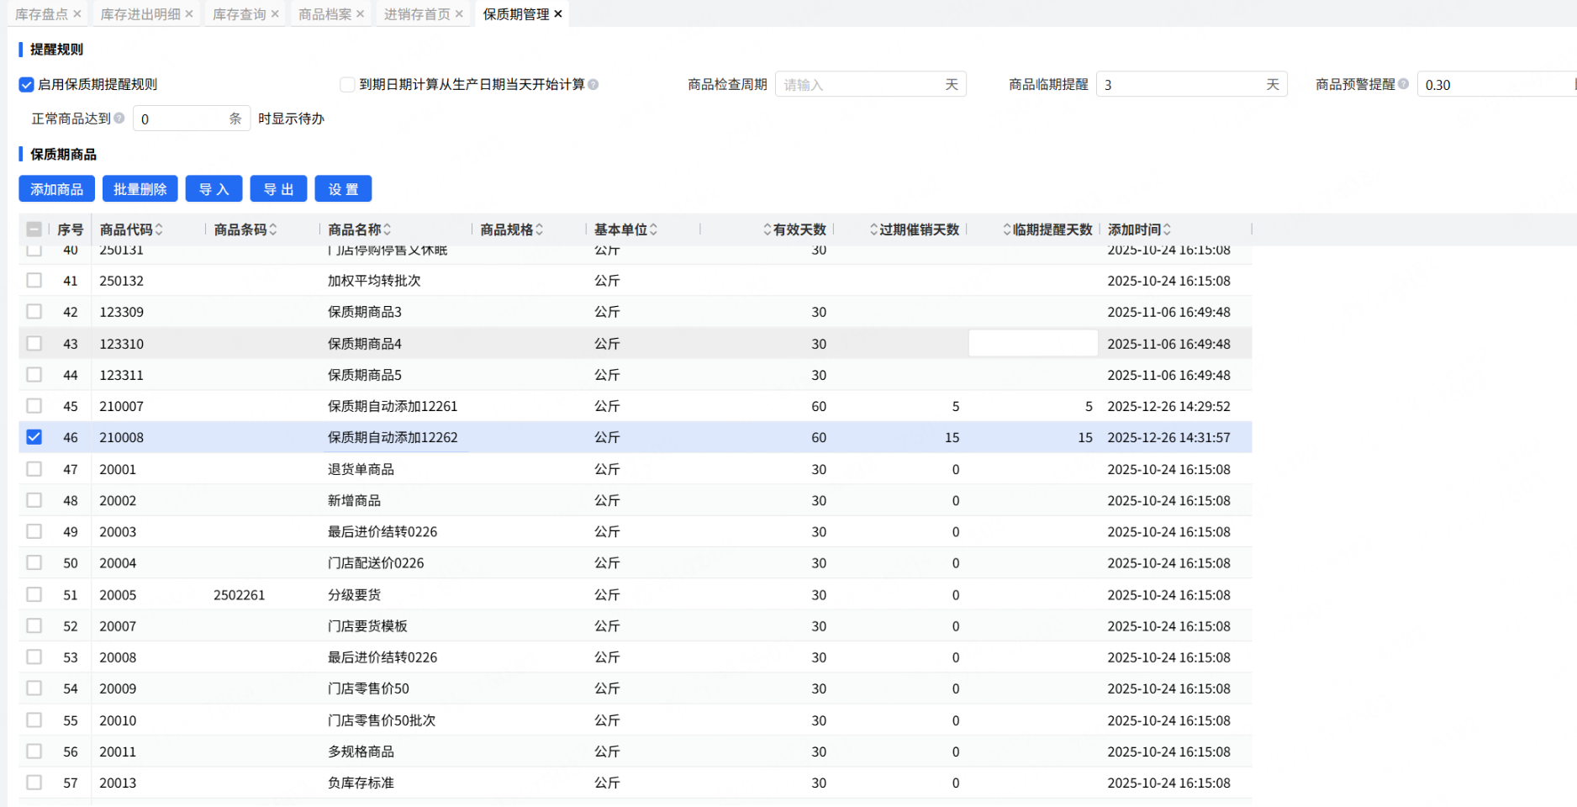Switch to 进销存首页 tab
Screen dimensions: 1577x807
[x=416, y=14]
